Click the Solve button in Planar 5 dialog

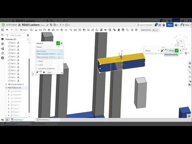coord(49,72)
